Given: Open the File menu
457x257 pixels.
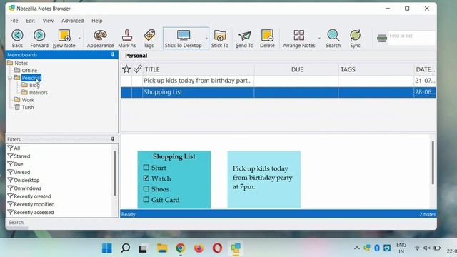Looking at the screenshot, I should coord(14,21).
